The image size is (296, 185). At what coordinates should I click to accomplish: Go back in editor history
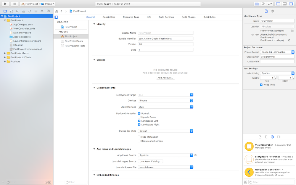(61, 11)
